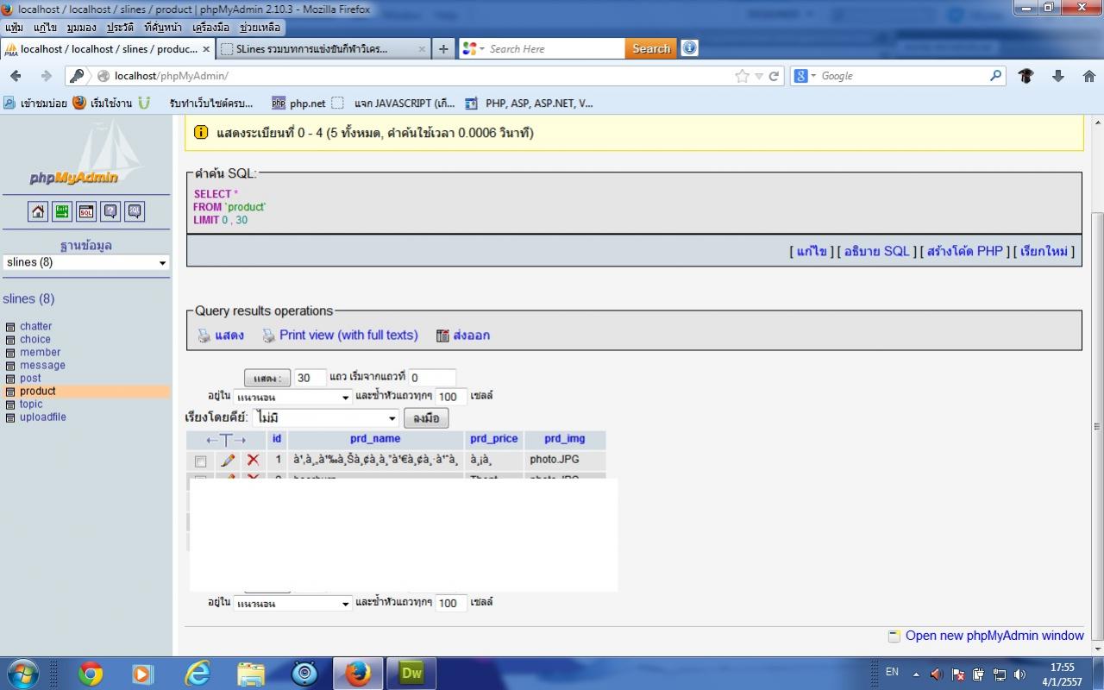Click the ส่งออก export link
The width and height of the screenshot is (1104, 690).
pos(471,336)
